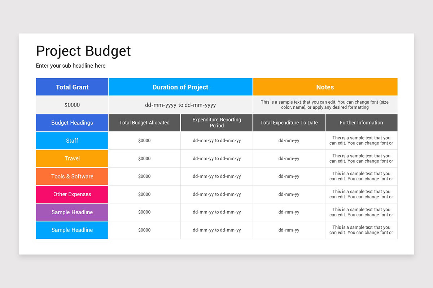Click the sample text in Notes row

[325, 105]
